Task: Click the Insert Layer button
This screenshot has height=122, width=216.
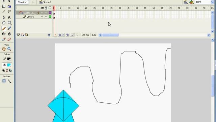Action: point(18,35)
